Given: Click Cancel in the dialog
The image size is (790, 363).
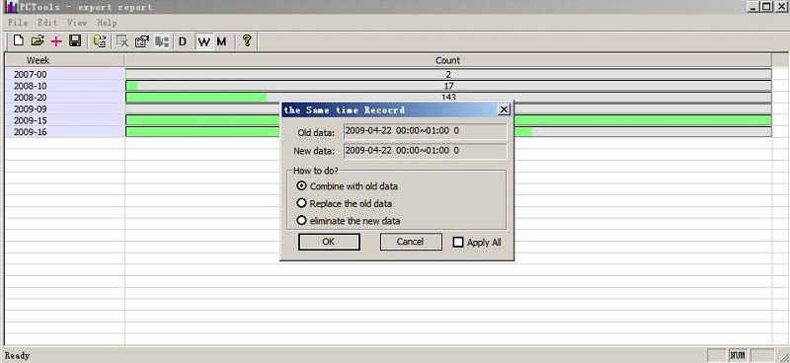Looking at the screenshot, I should coord(411,242).
